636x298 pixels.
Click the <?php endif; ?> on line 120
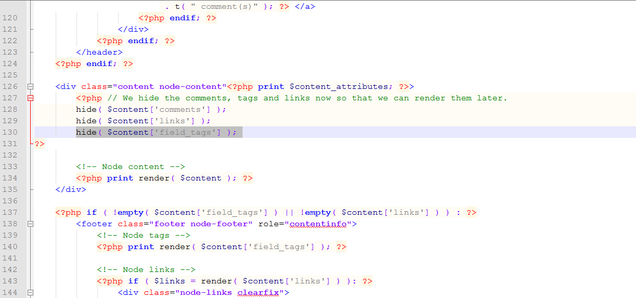point(177,18)
